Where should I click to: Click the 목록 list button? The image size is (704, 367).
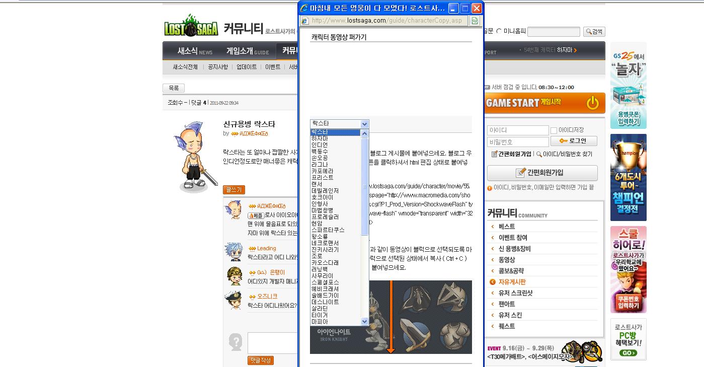[174, 88]
